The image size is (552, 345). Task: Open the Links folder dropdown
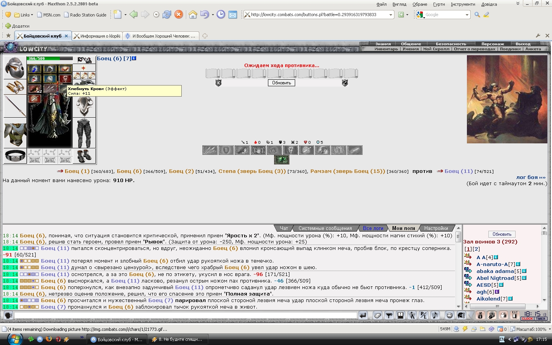[x=24, y=15]
